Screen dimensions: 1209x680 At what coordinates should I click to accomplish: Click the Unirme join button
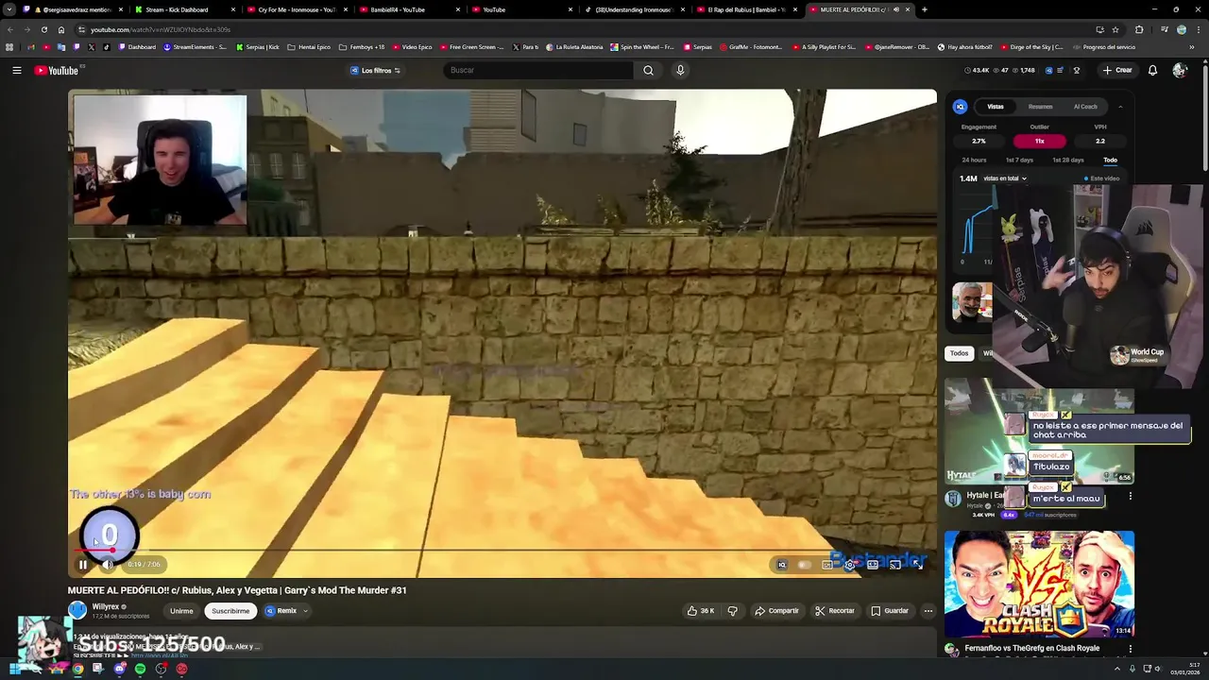click(x=181, y=611)
